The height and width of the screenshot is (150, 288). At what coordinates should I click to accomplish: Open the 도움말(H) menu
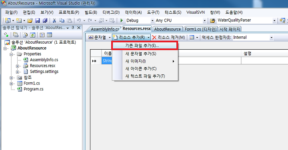coord(234,12)
